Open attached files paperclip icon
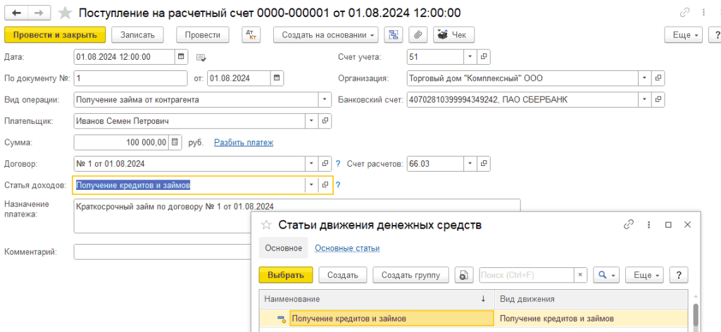Screen dimensions: 721x332 [418, 34]
